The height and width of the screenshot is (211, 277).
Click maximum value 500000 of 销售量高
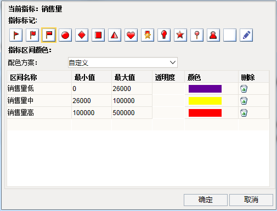pos(132,113)
